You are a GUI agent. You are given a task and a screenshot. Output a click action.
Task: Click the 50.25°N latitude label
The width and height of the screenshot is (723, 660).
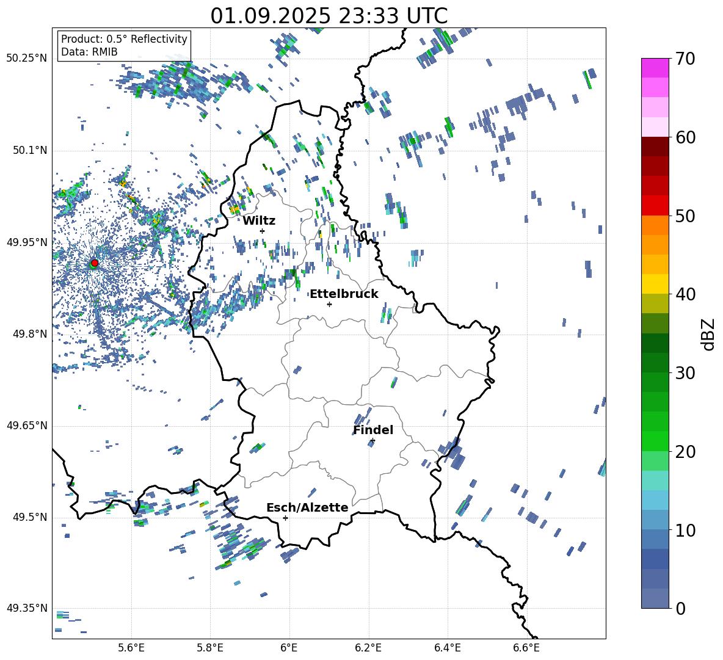pos(27,59)
